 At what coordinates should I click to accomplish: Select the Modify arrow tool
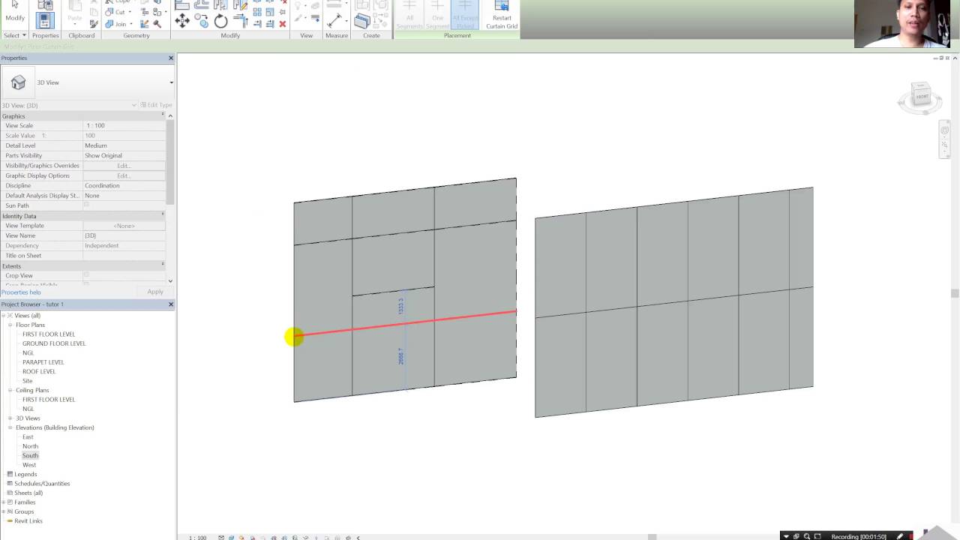tap(15, 6)
